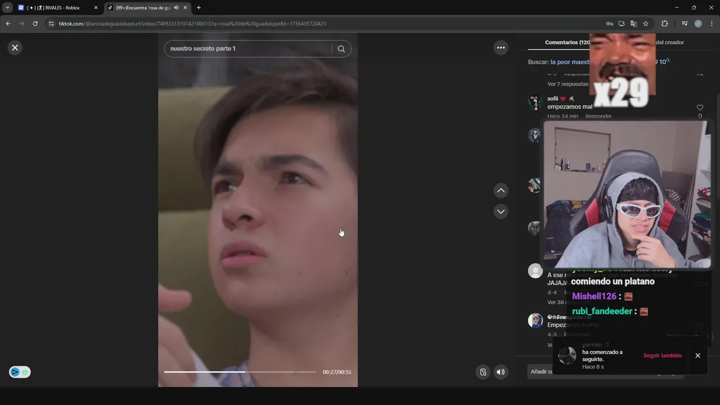The width and height of the screenshot is (720, 405).
Task: Reply to sofii's comment via Responder
Action: point(598,116)
